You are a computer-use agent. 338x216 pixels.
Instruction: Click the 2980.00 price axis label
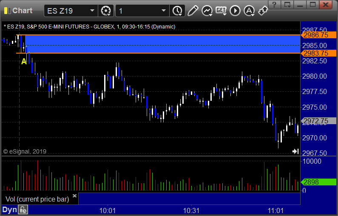click(x=315, y=76)
